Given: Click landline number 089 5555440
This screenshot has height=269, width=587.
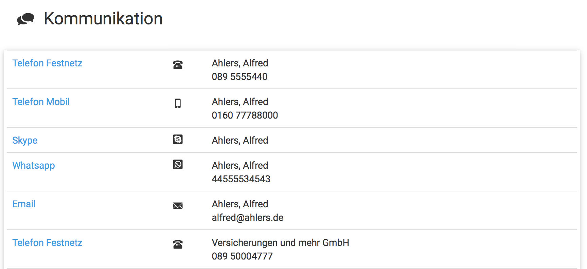Looking at the screenshot, I should tap(239, 77).
